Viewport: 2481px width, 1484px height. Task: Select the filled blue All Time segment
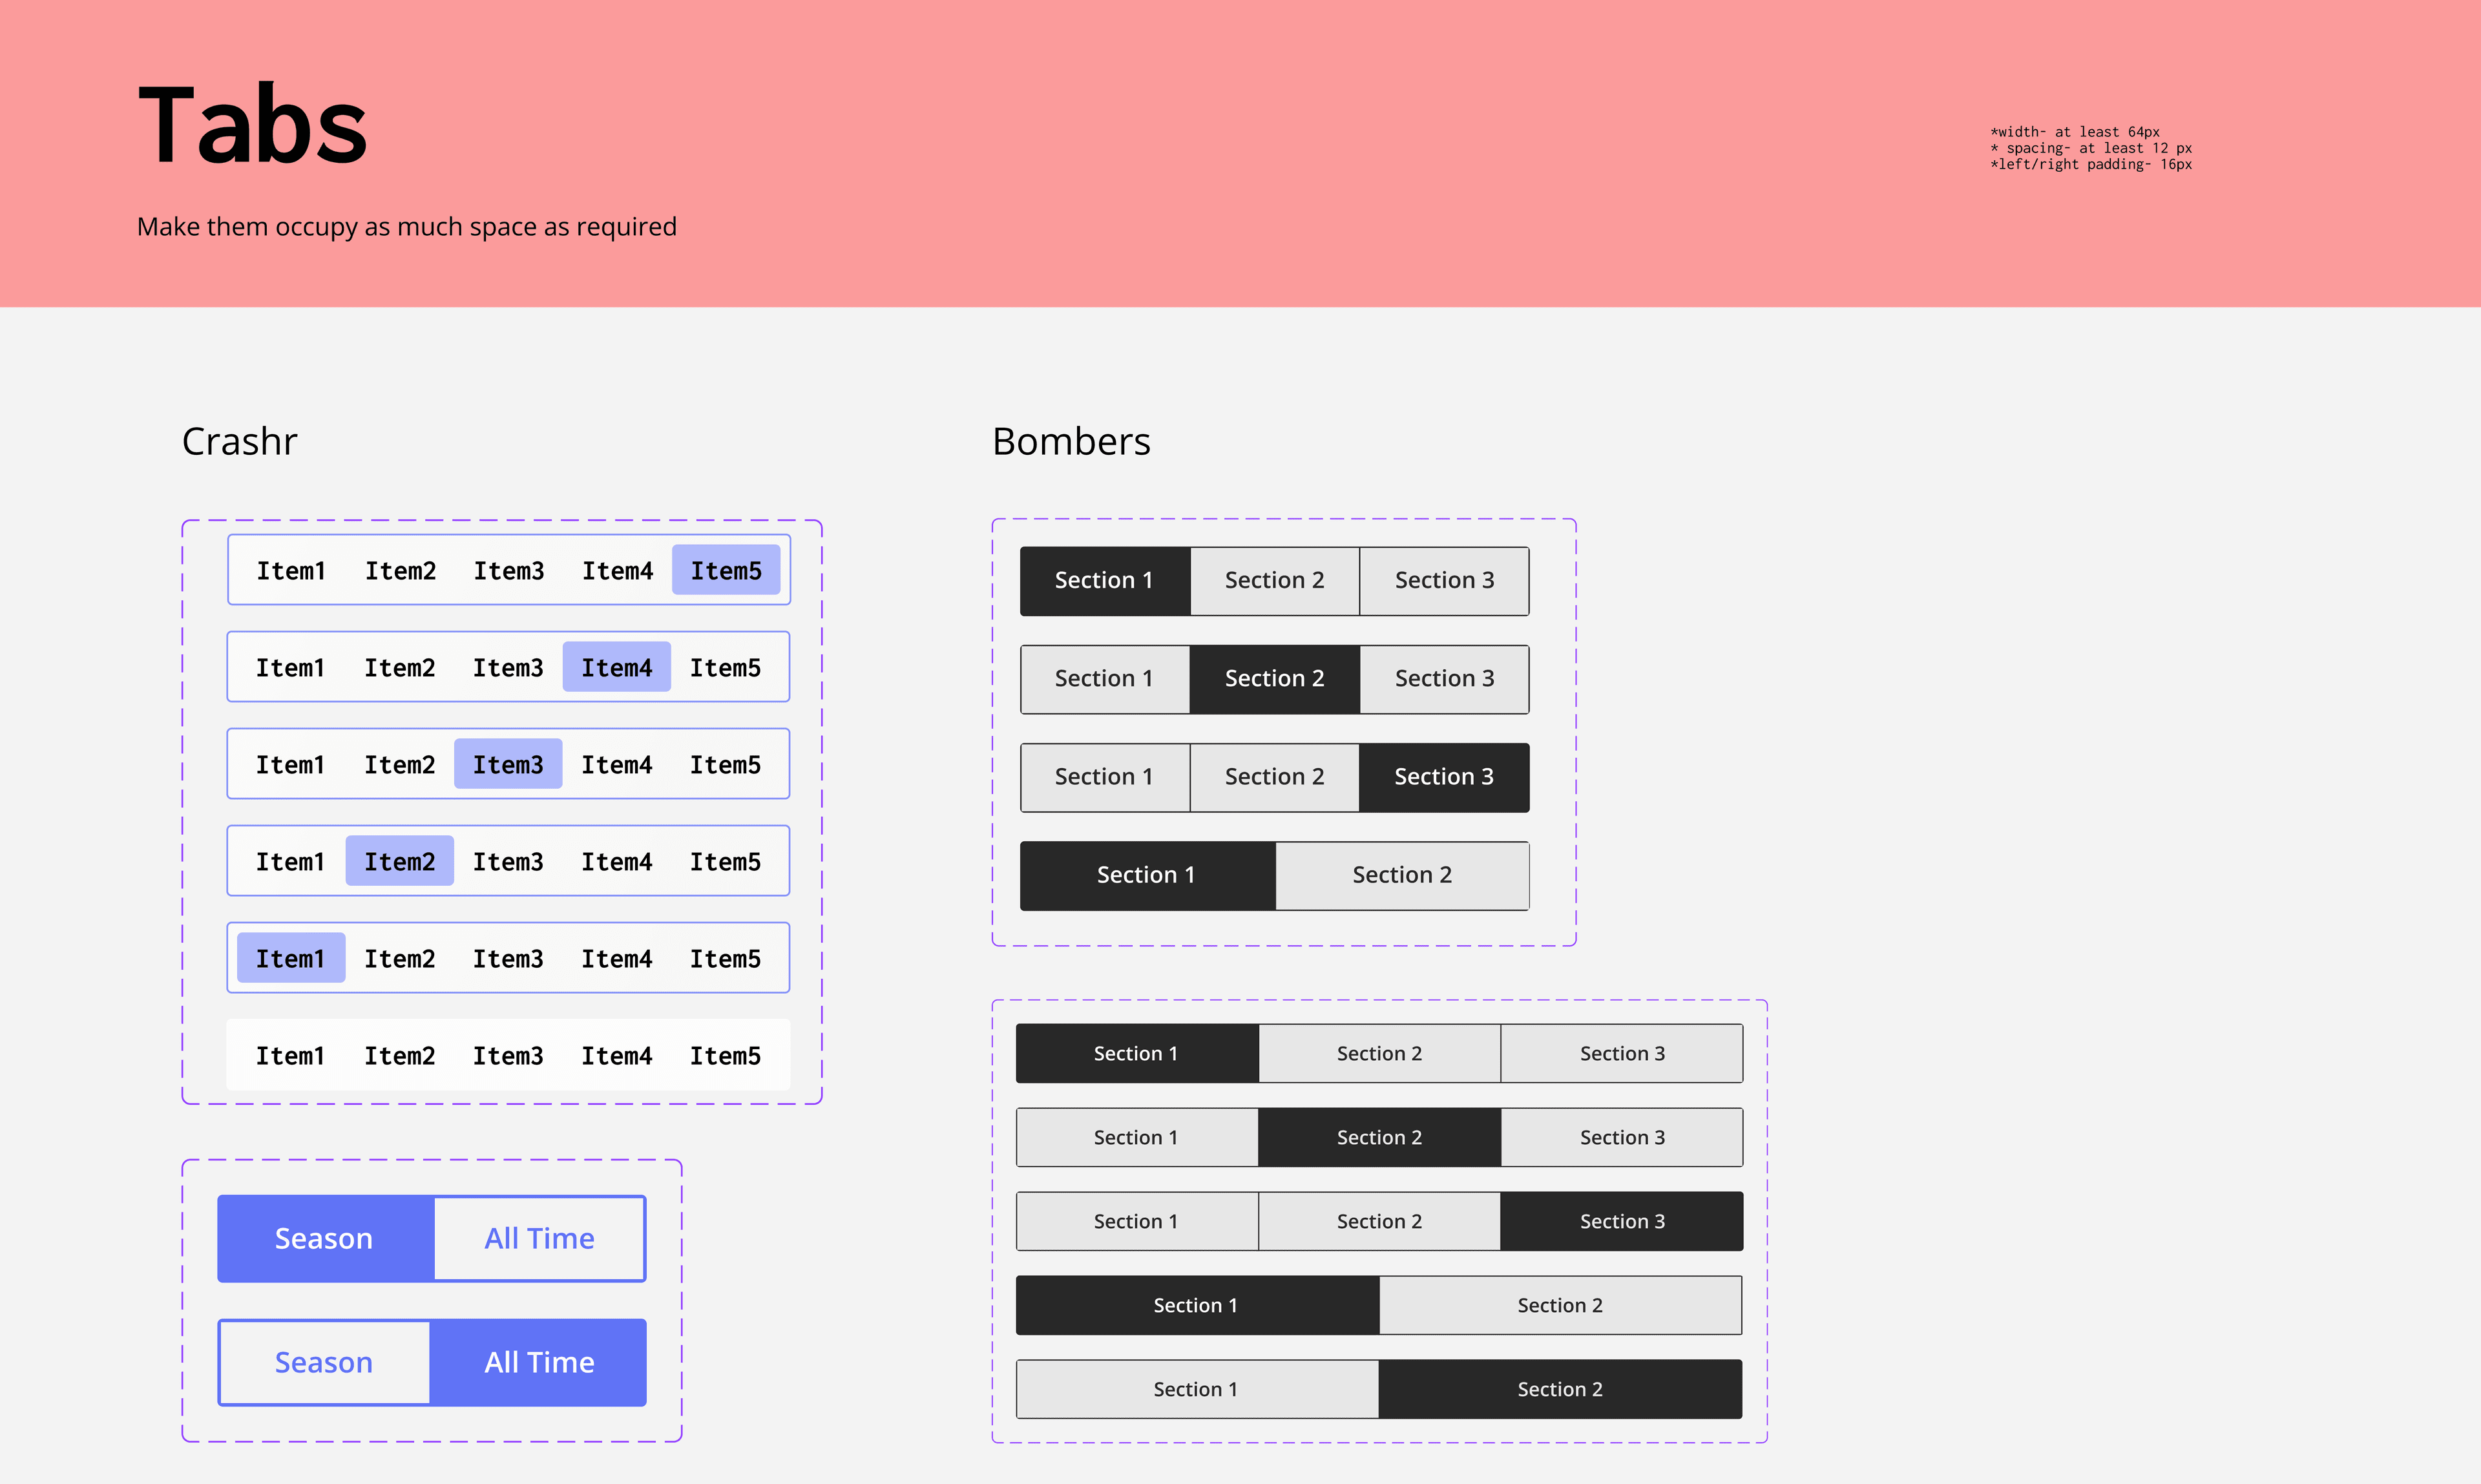pos(539,1362)
